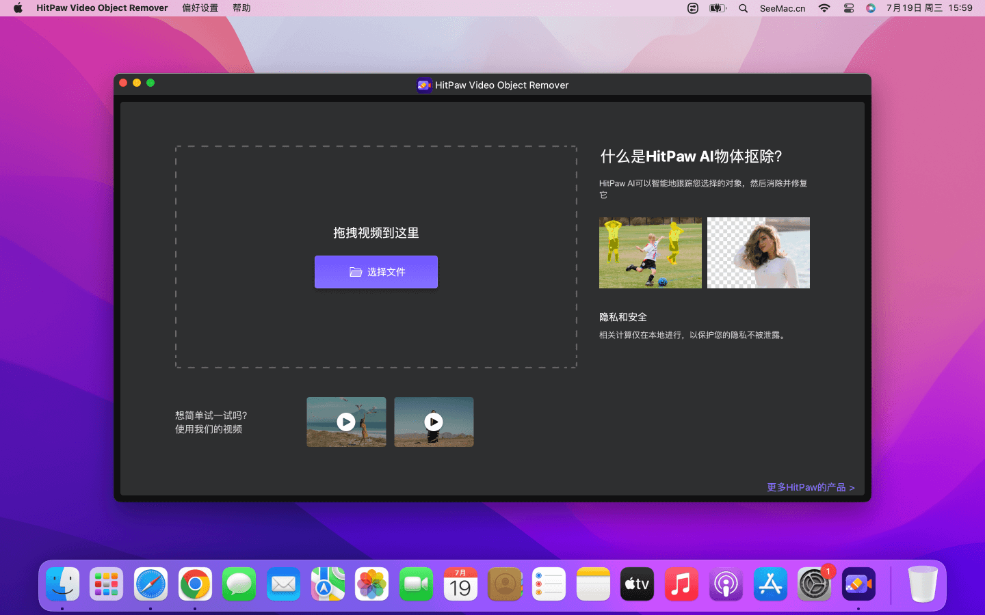
Task: Open the HitPaw Video Object Remover menu
Action: [x=102, y=8]
